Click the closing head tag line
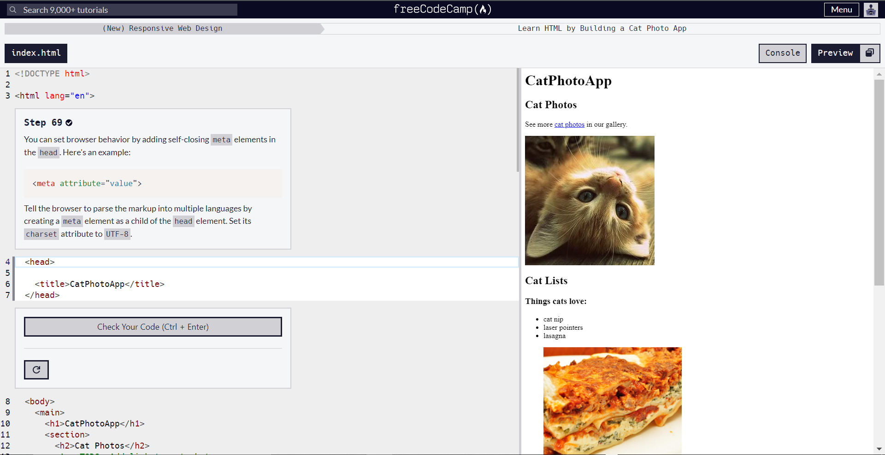This screenshot has width=885, height=455. point(42,295)
